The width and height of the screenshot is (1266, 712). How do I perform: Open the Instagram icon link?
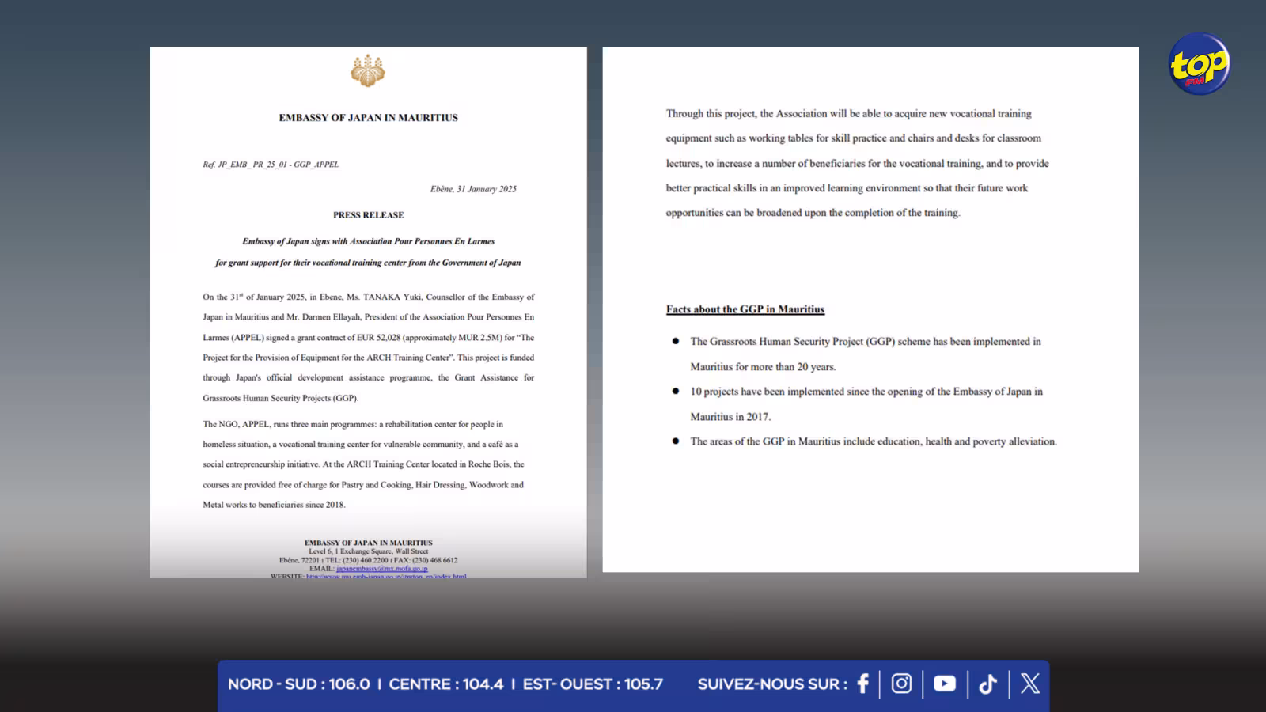[901, 684]
